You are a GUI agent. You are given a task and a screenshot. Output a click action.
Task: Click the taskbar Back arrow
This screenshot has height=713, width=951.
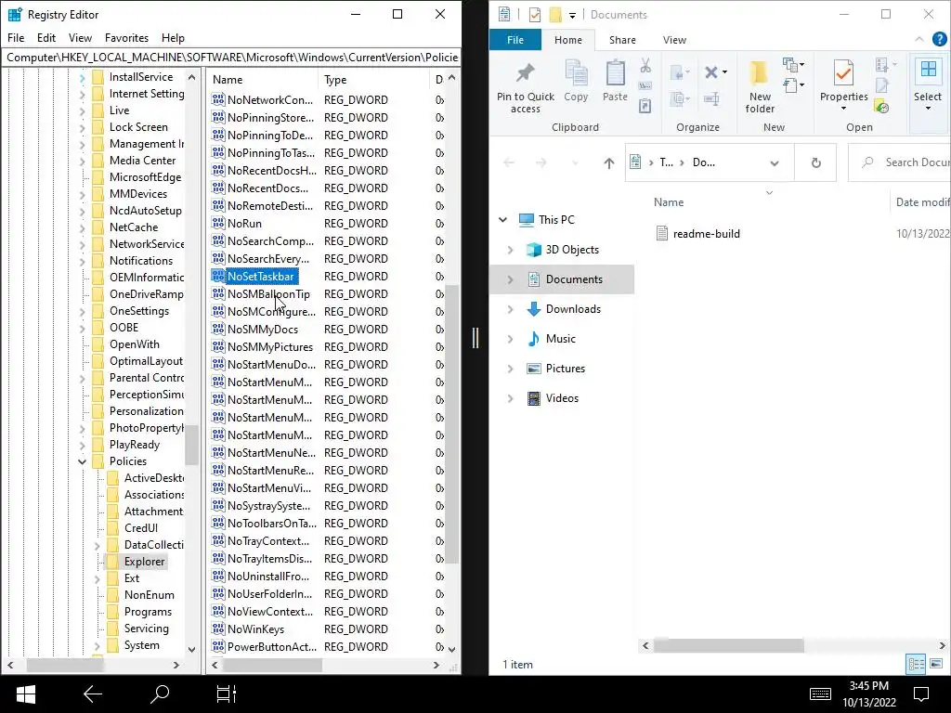pyautogui.click(x=92, y=694)
